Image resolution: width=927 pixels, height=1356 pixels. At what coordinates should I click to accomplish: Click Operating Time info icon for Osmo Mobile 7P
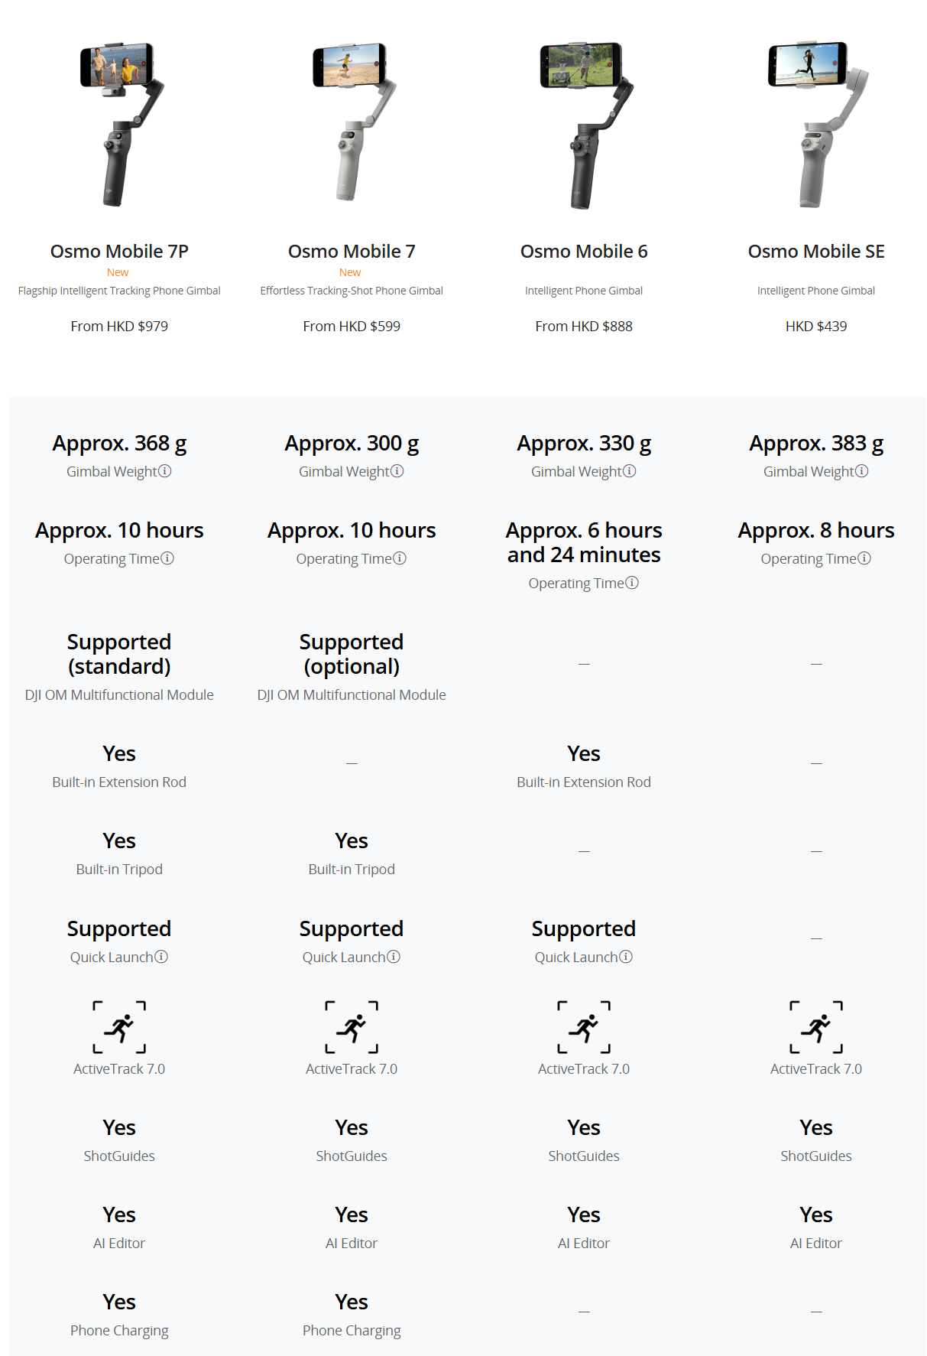tap(168, 558)
